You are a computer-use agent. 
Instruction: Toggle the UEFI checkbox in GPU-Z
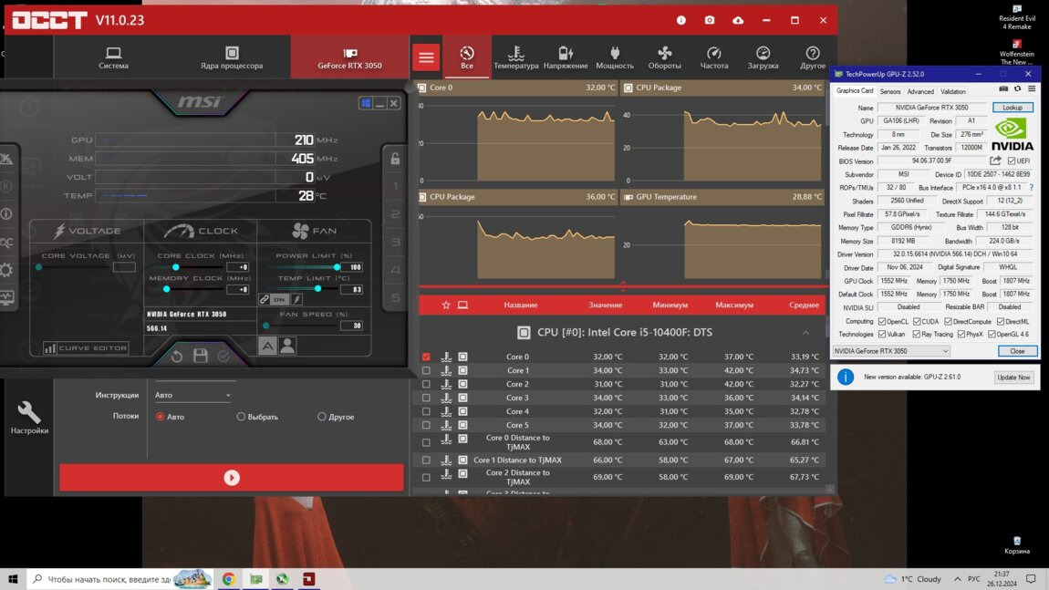coord(1012,160)
